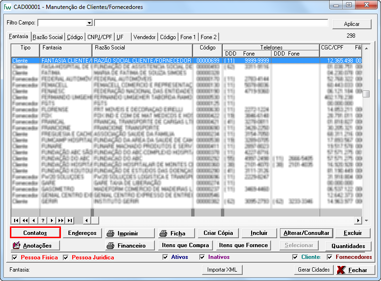
Task: Click the Quantidades button
Action: pyautogui.click(x=348, y=246)
